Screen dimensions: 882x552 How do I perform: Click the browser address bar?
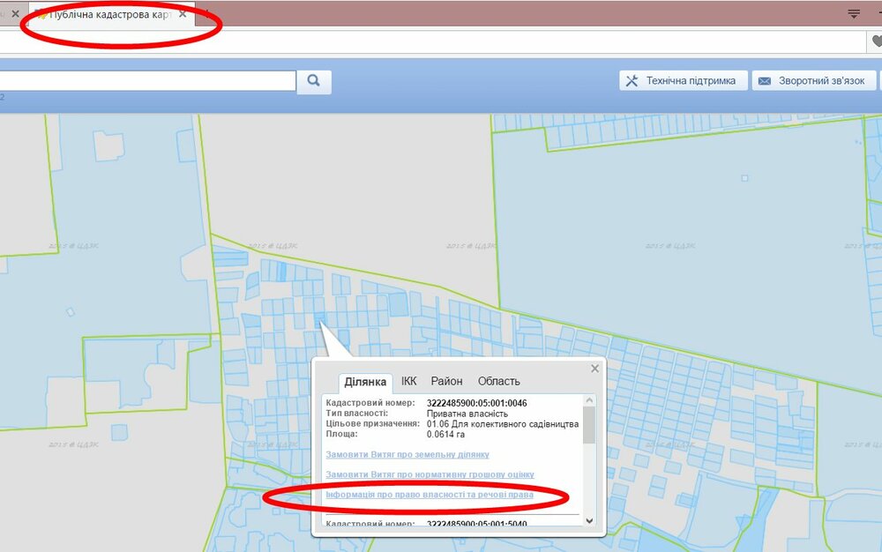pos(432,41)
